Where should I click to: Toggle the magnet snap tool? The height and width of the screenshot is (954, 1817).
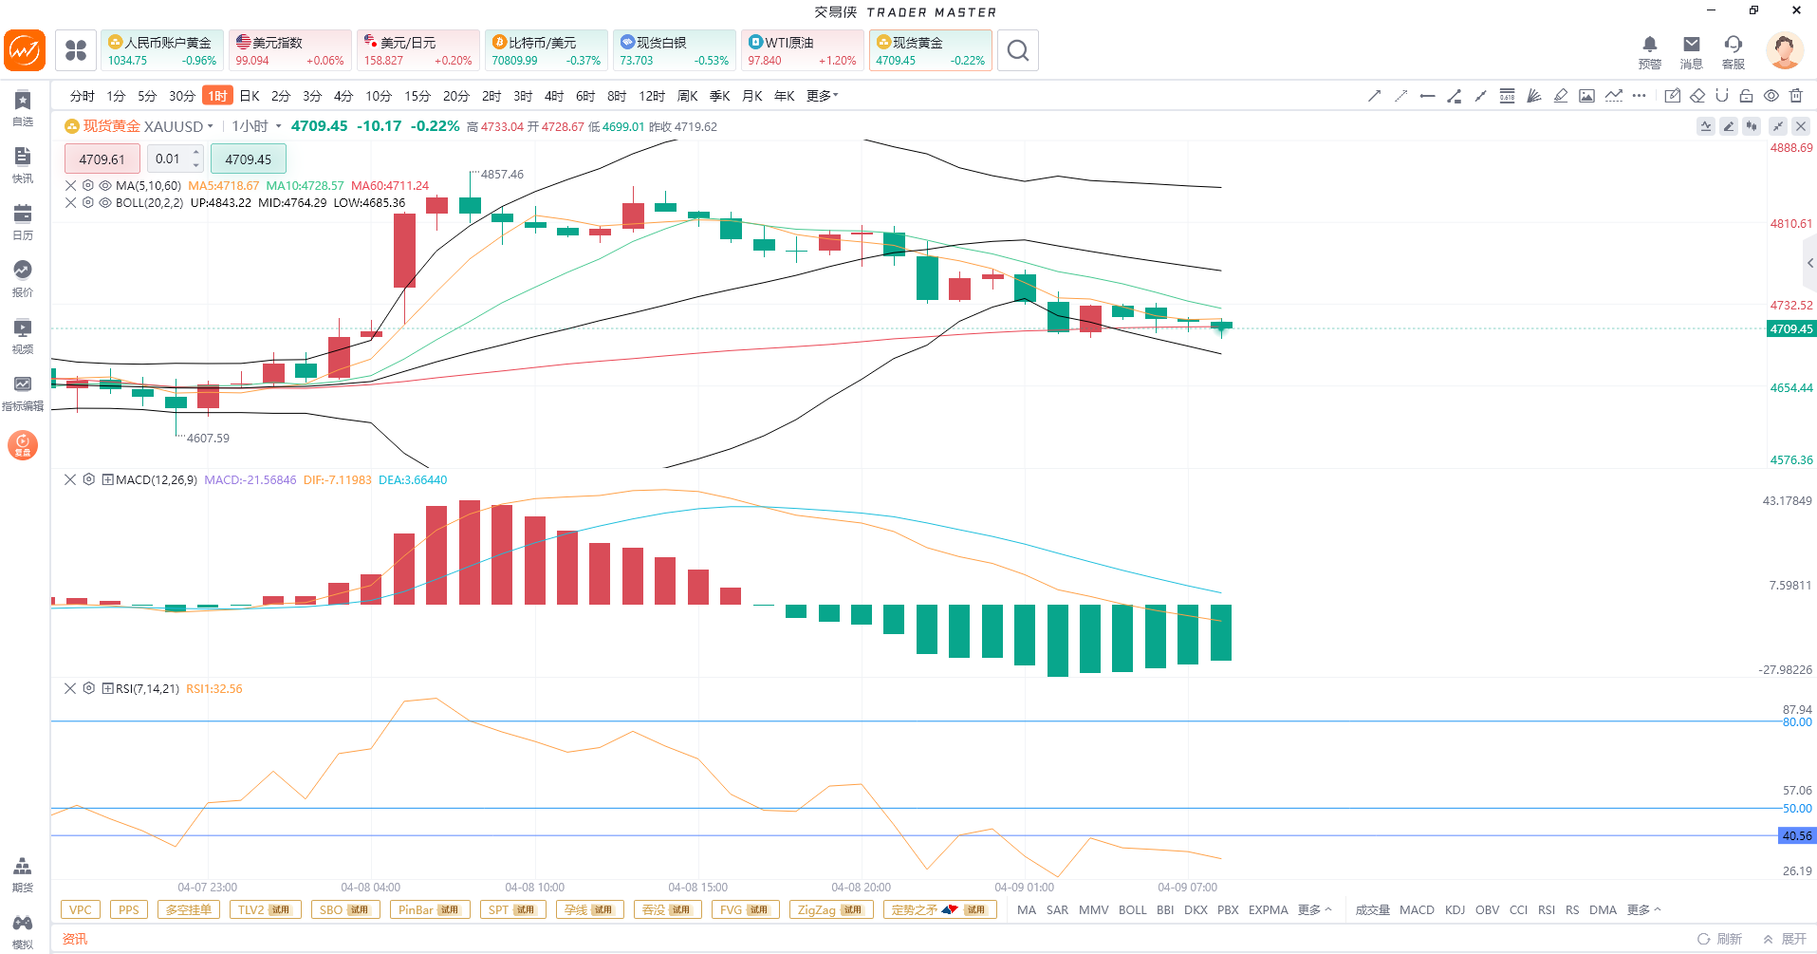pyautogui.click(x=1722, y=96)
